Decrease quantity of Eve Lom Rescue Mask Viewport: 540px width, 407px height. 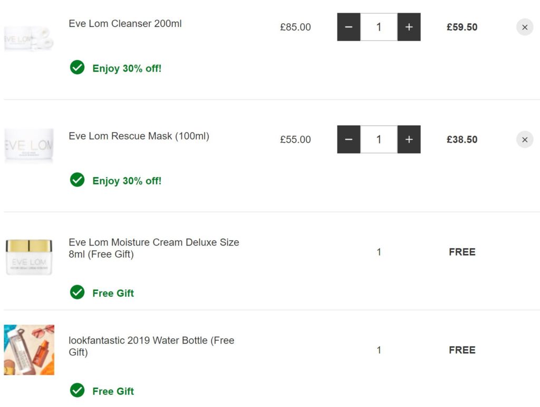pos(349,139)
